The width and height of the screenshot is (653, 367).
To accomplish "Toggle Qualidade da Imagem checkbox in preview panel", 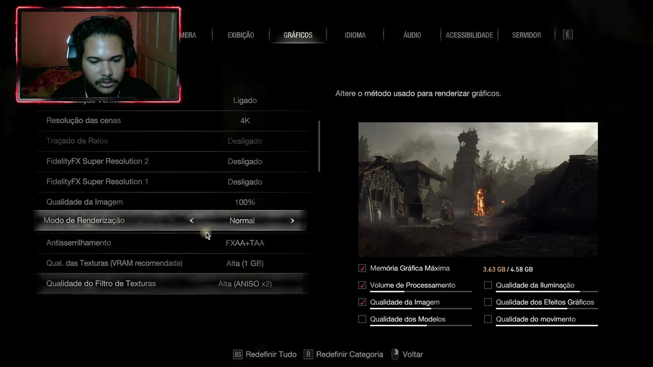I will coord(362,302).
